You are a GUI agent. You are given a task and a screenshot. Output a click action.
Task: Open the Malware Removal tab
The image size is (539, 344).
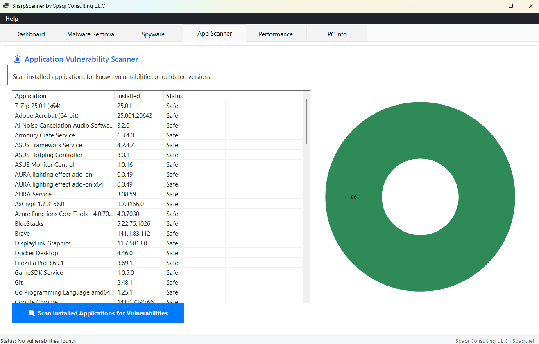pyautogui.click(x=91, y=34)
